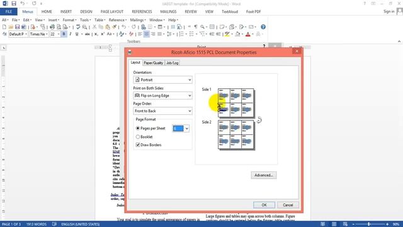The image size is (403, 227).
Task: Click the zoom out minus button
Action: click(x=353, y=224)
